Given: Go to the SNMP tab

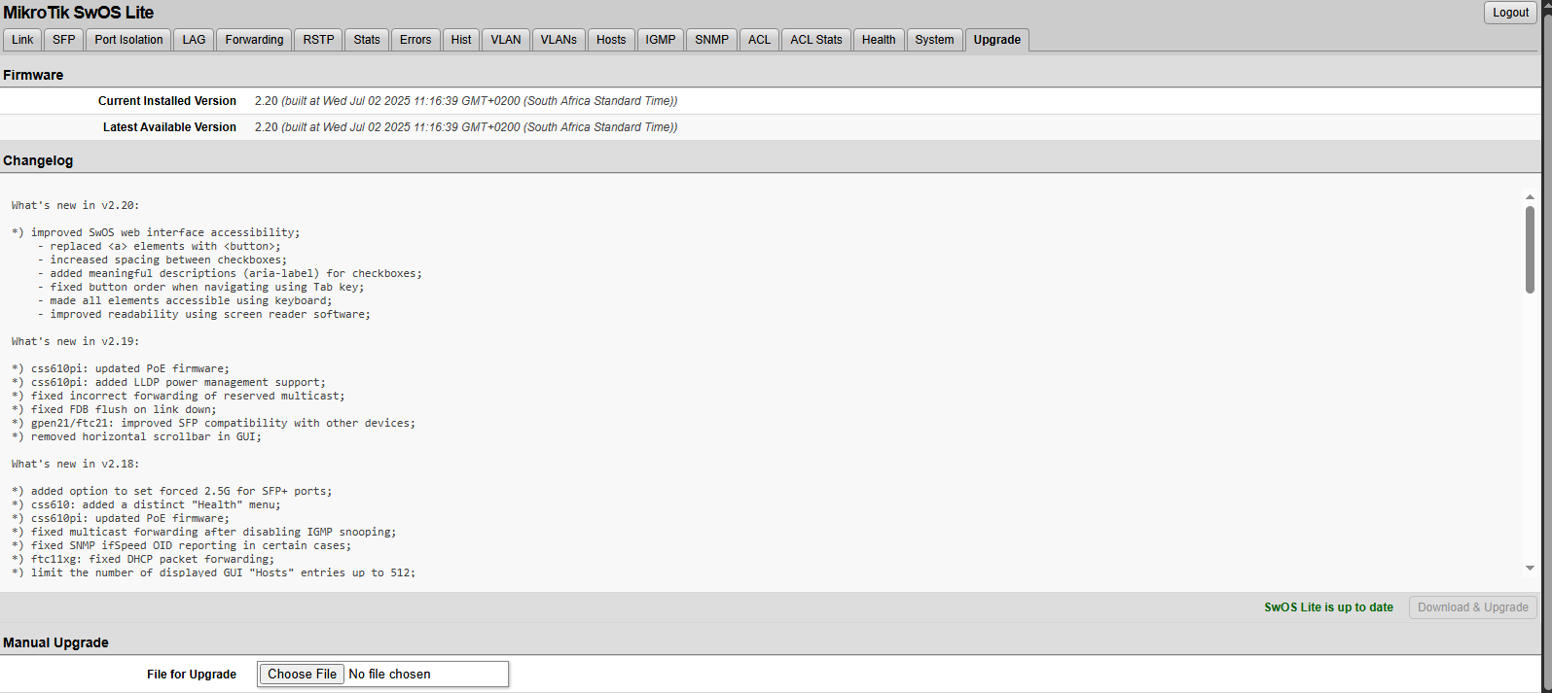Looking at the screenshot, I should click(711, 40).
